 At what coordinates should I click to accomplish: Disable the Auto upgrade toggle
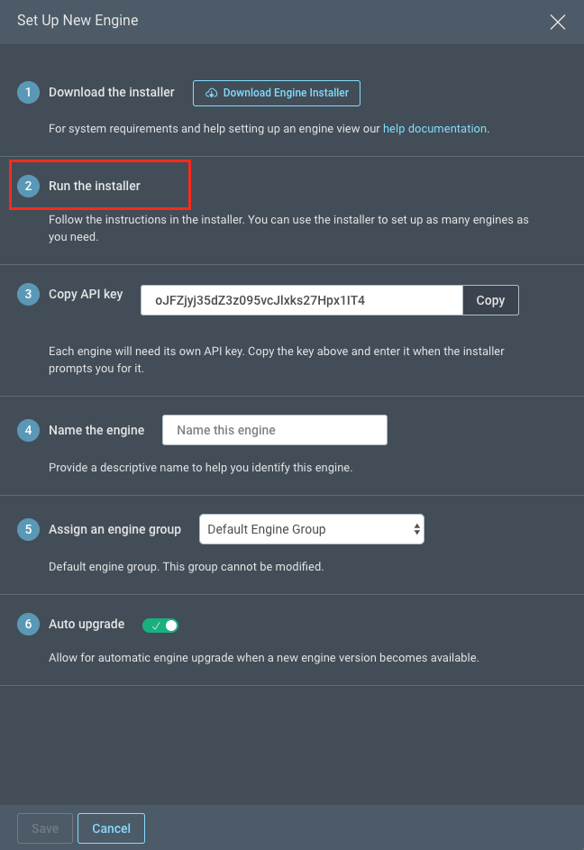(x=160, y=626)
